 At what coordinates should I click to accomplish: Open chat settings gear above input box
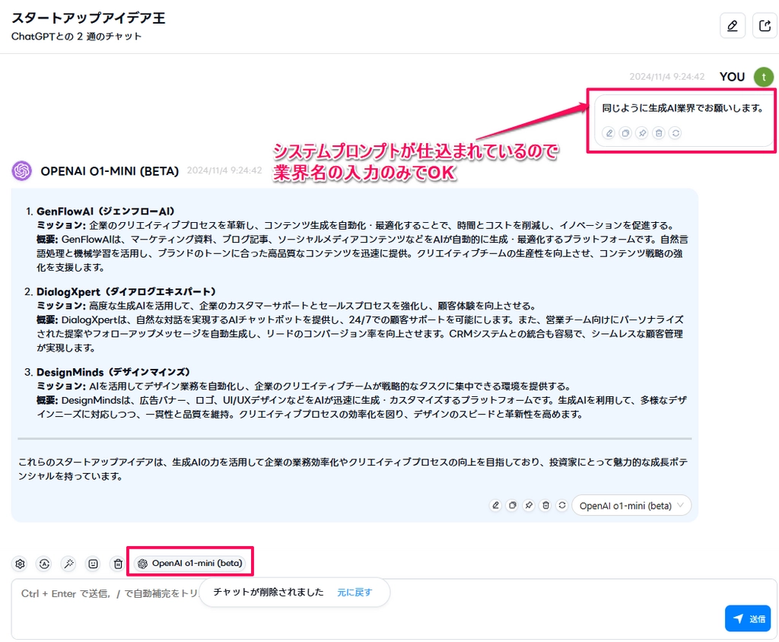(x=20, y=564)
